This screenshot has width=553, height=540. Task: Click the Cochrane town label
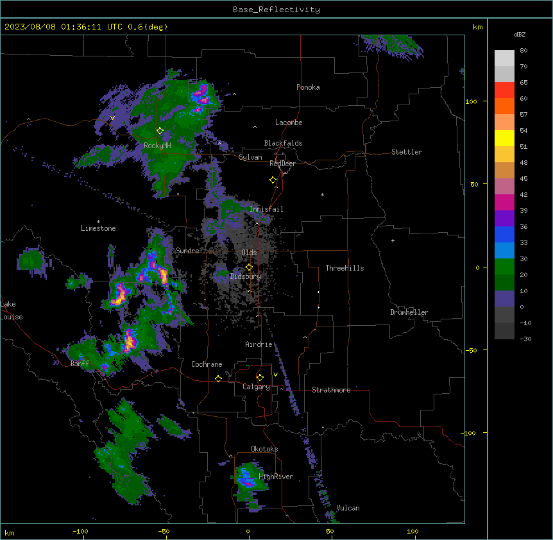[207, 364]
